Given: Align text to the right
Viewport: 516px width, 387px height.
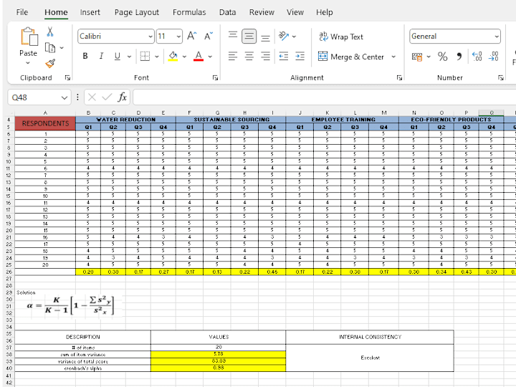Looking at the screenshot, I should click(266, 57).
